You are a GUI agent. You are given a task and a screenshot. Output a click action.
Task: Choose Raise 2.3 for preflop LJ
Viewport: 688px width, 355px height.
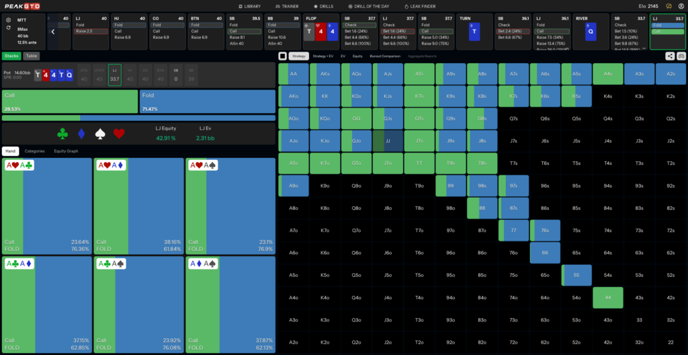pyautogui.click(x=91, y=32)
